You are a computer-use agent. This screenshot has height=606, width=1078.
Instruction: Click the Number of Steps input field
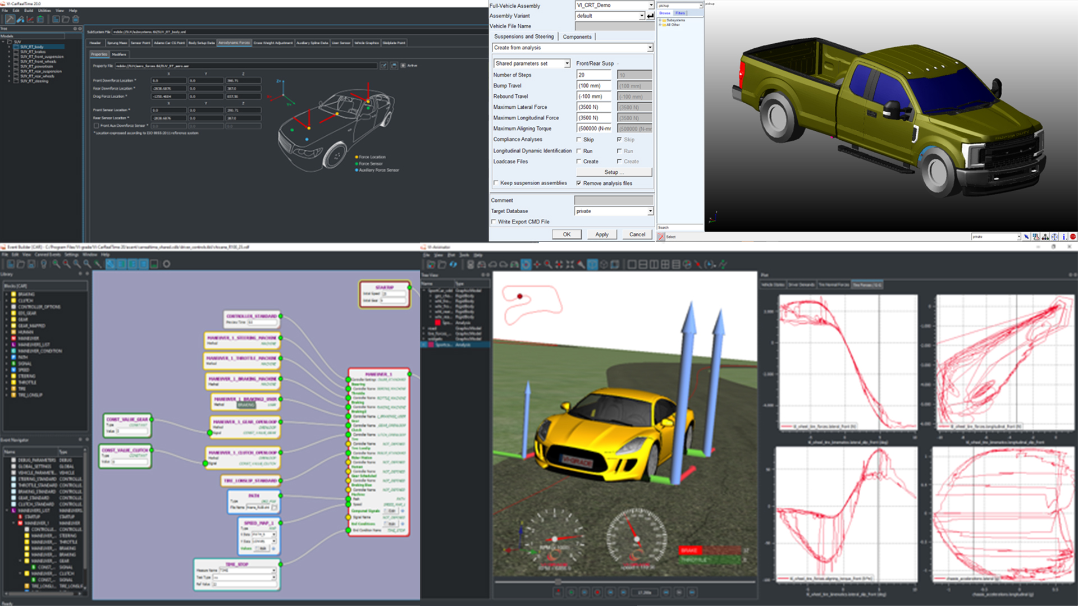(x=593, y=75)
